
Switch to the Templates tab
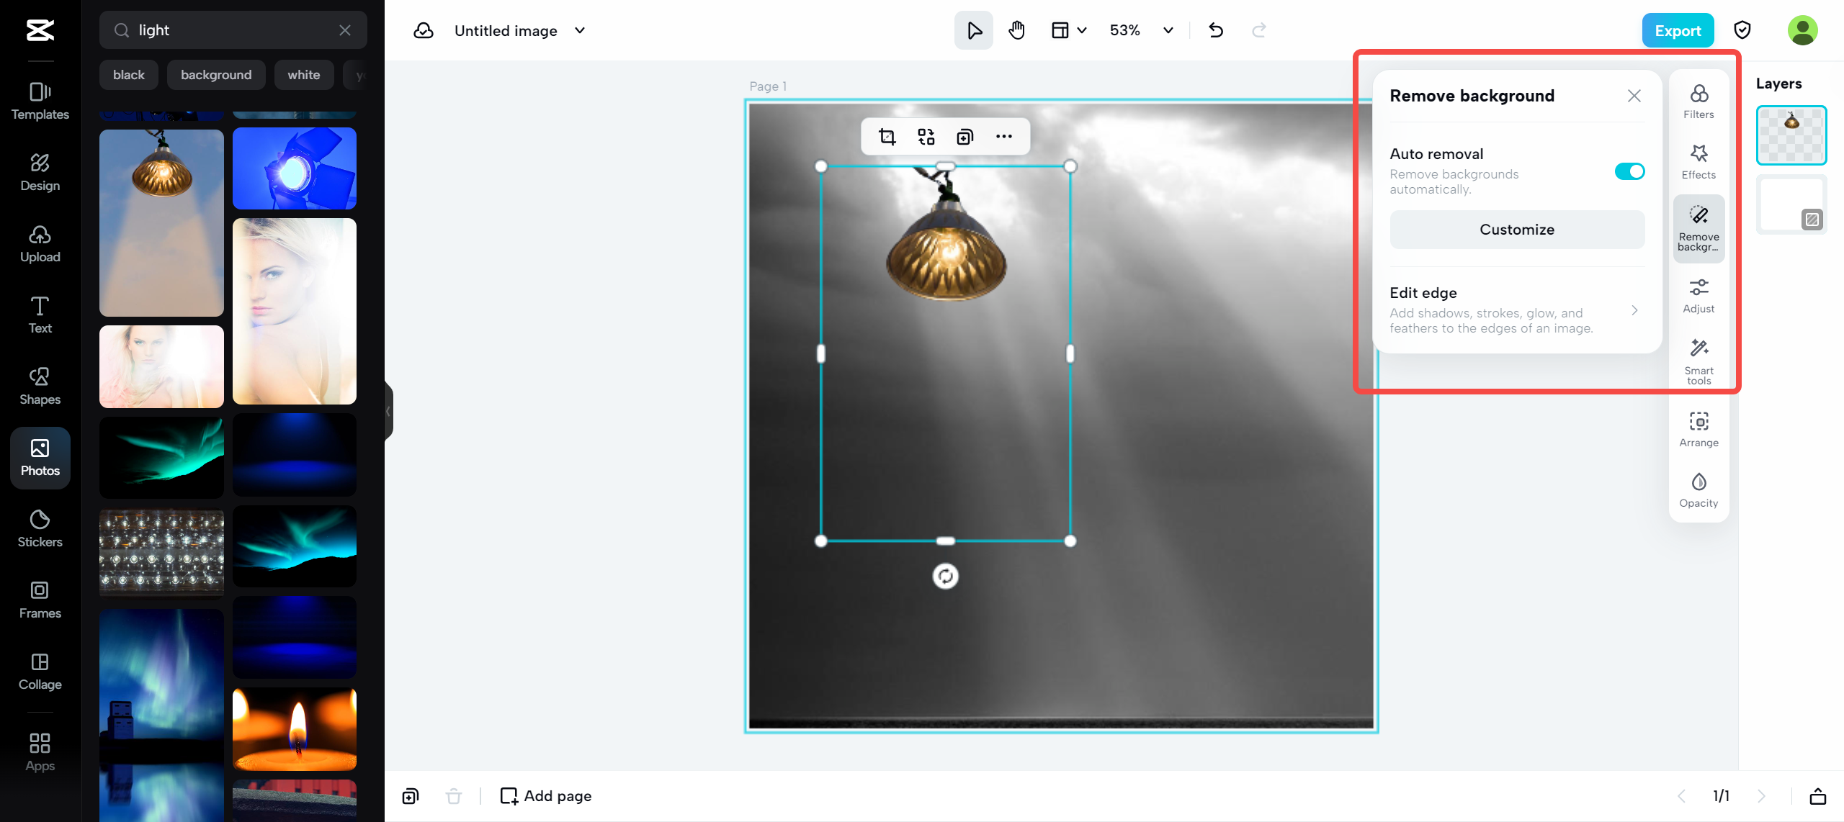pos(40,101)
